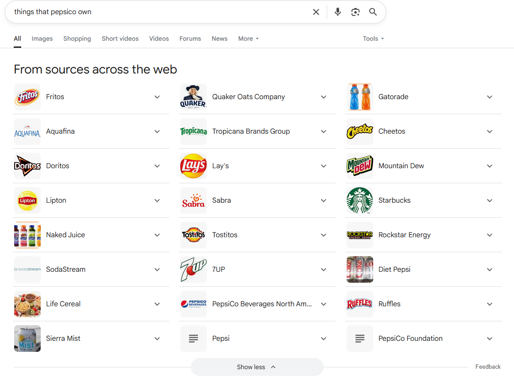Click the Cheetos logo thumbnail
This screenshot has width=514, height=378.
[360, 131]
